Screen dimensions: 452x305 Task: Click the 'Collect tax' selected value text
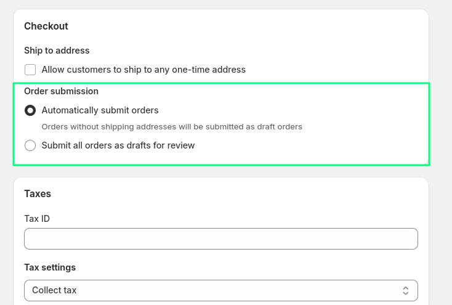[54, 290]
